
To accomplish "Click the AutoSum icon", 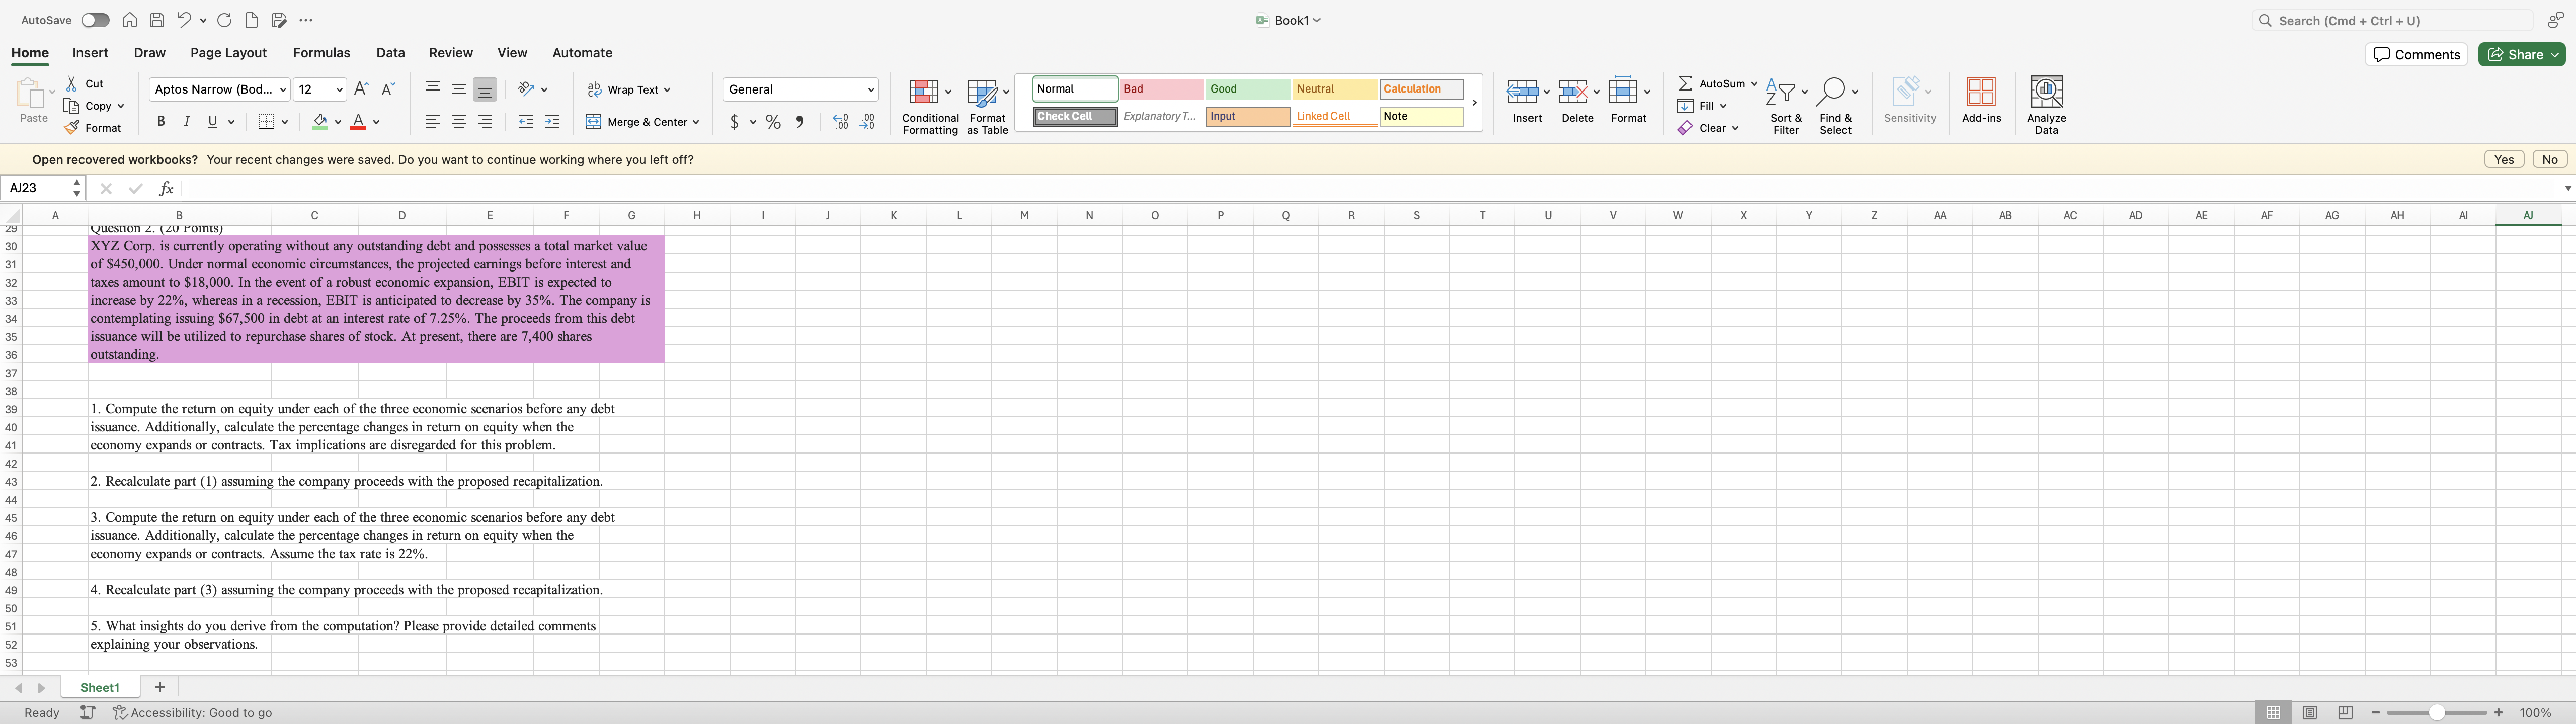I will (x=1714, y=83).
